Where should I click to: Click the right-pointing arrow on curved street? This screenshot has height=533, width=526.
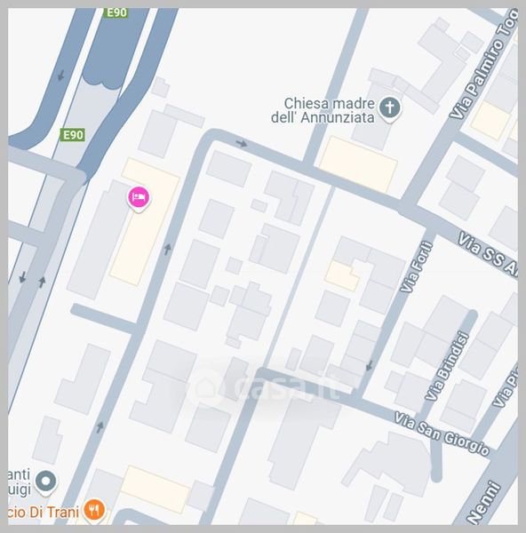(242, 143)
